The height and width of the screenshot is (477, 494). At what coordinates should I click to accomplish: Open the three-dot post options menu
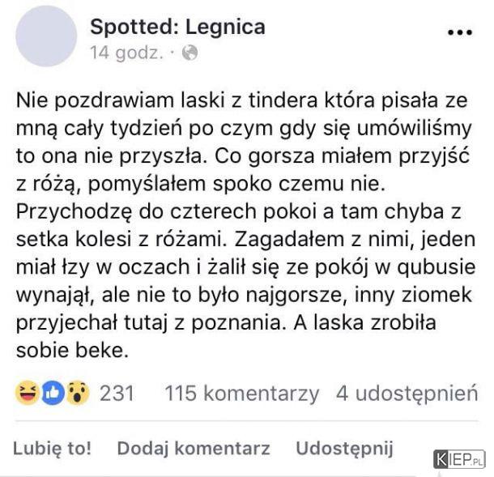pyautogui.click(x=460, y=32)
